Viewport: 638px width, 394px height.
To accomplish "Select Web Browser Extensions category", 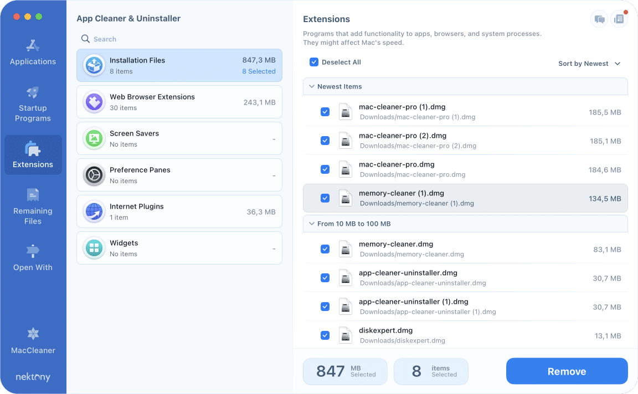I will point(179,102).
